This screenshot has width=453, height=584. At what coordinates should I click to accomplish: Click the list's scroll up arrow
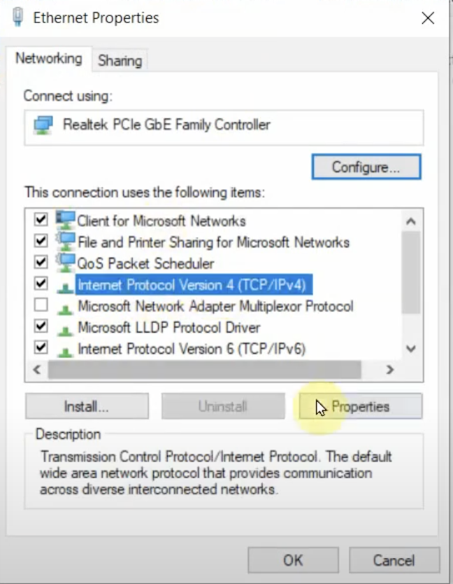pyautogui.click(x=411, y=221)
